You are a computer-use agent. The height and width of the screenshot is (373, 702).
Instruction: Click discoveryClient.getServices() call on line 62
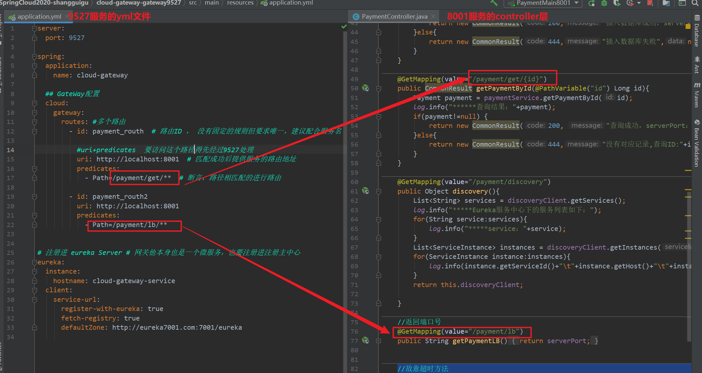click(x=564, y=200)
